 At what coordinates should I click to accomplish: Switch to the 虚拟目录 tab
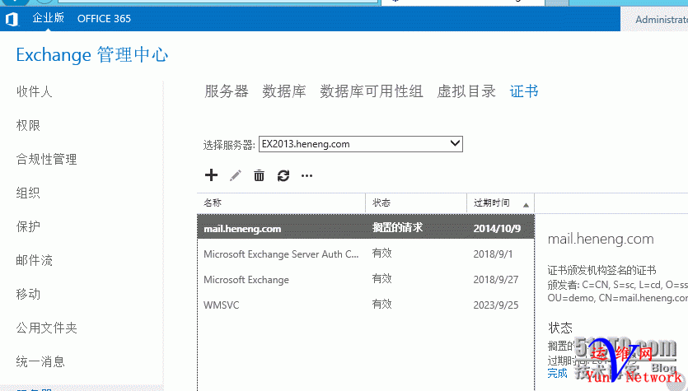tap(466, 91)
